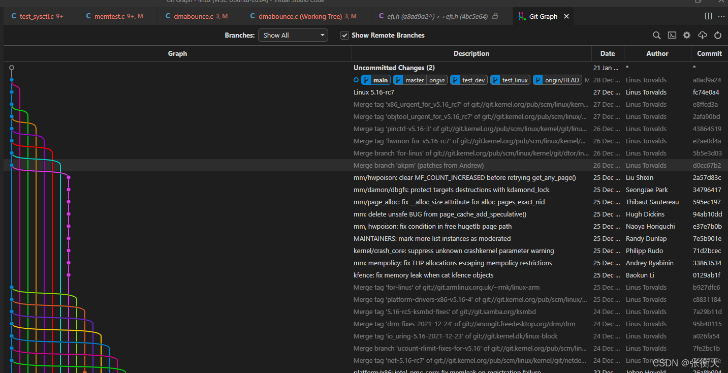Switch to the memtest.c tab
This screenshot has height=373, width=728.
[118, 16]
